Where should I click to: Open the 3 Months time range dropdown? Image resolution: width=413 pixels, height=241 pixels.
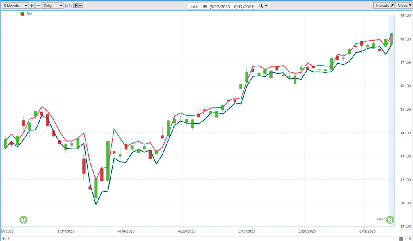(15, 6)
